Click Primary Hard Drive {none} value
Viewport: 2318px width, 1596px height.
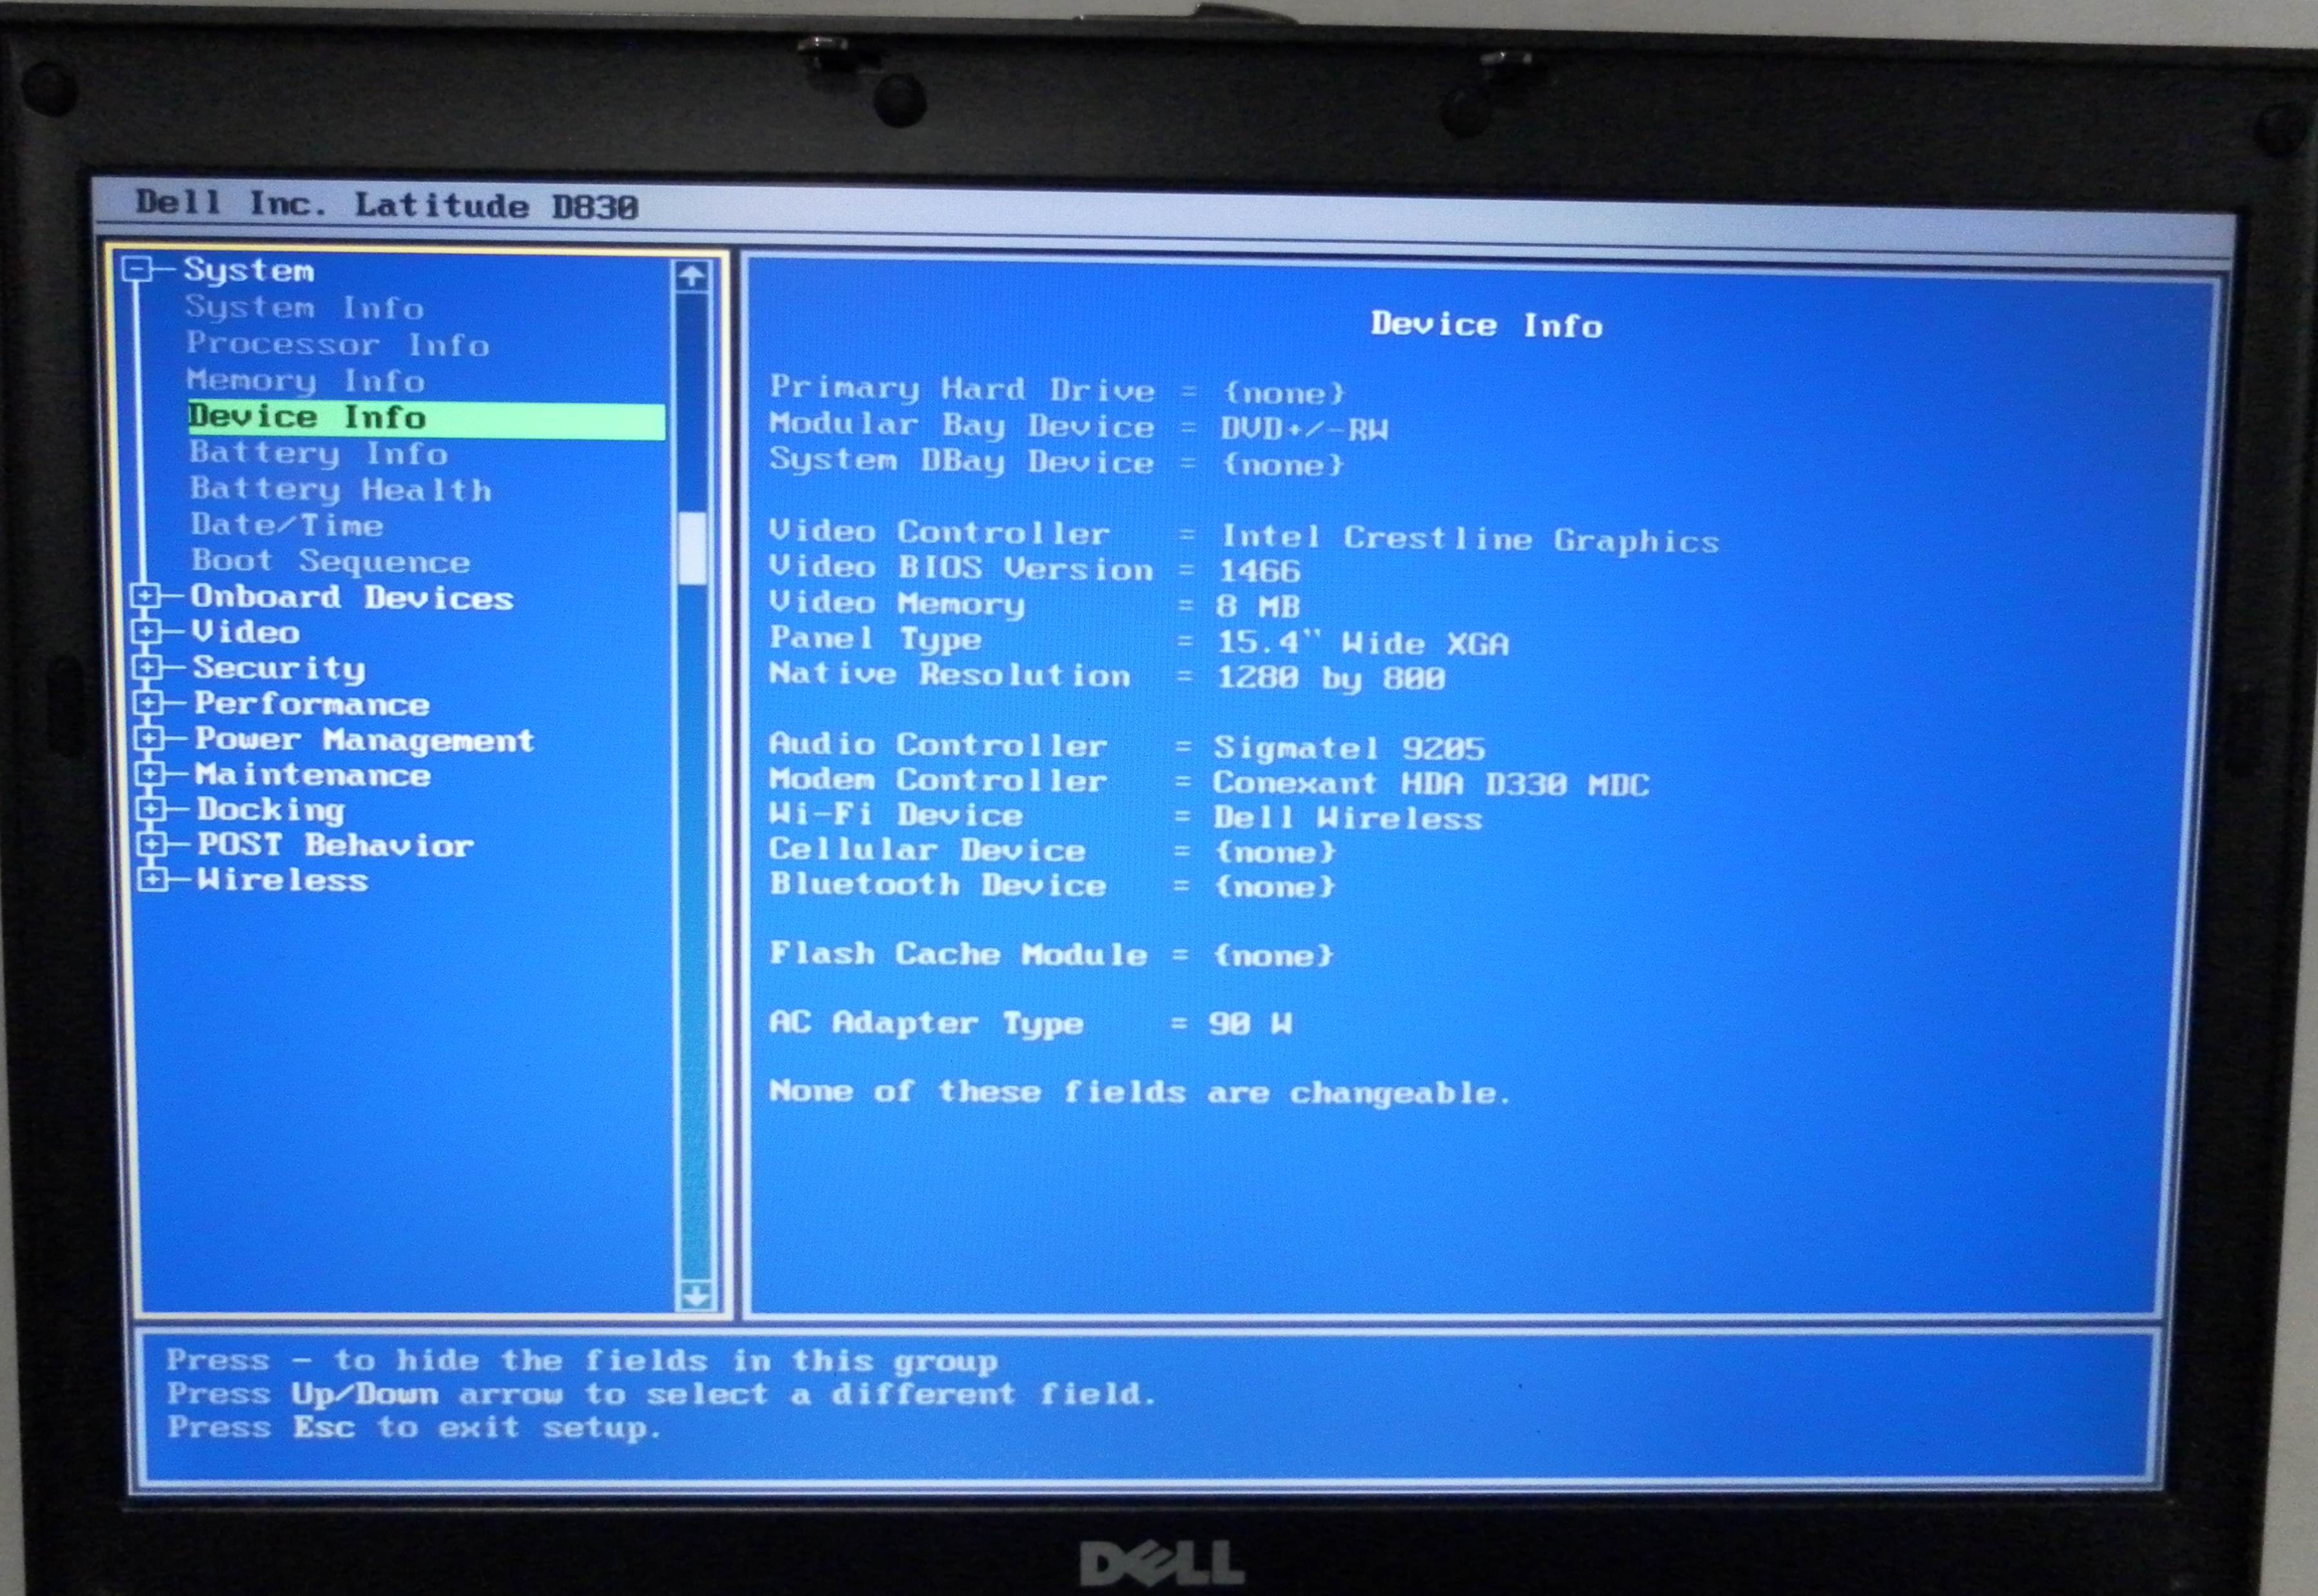(x=1285, y=393)
